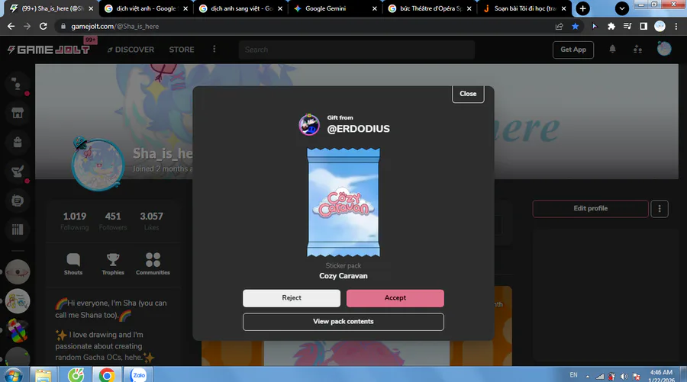Share this page icon in address bar
The width and height of the screenshot is (687, 382).
coord(559,26)
